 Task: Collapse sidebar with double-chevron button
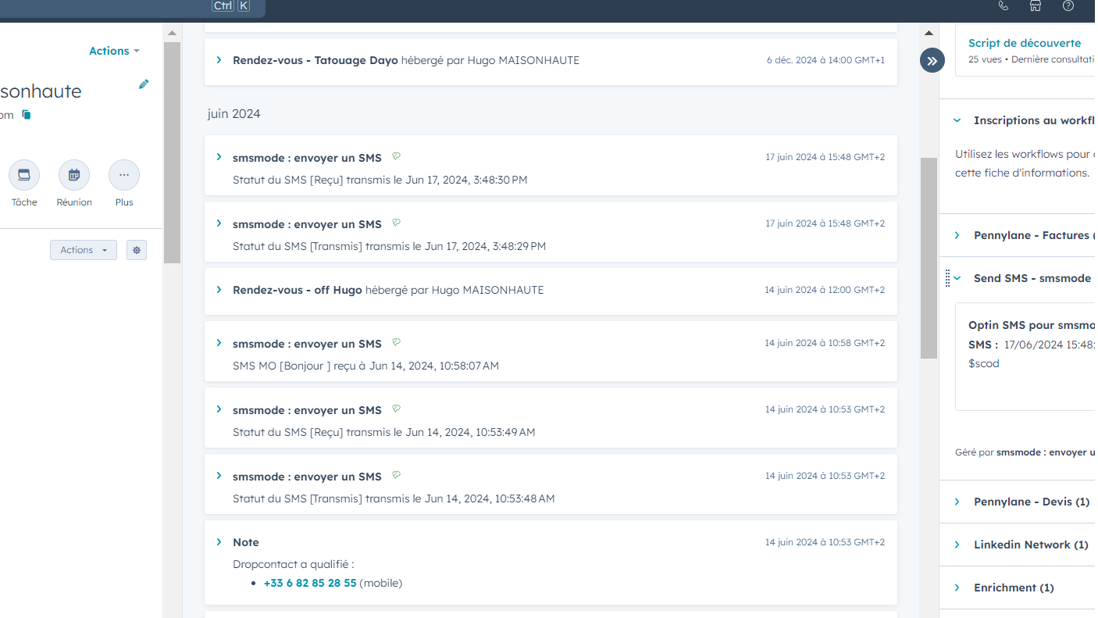click(932, 60)
